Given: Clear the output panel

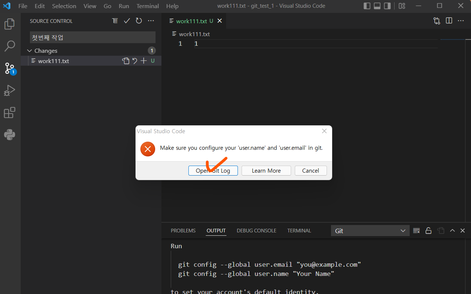Looking at the screenshot, I should point(416,231).
